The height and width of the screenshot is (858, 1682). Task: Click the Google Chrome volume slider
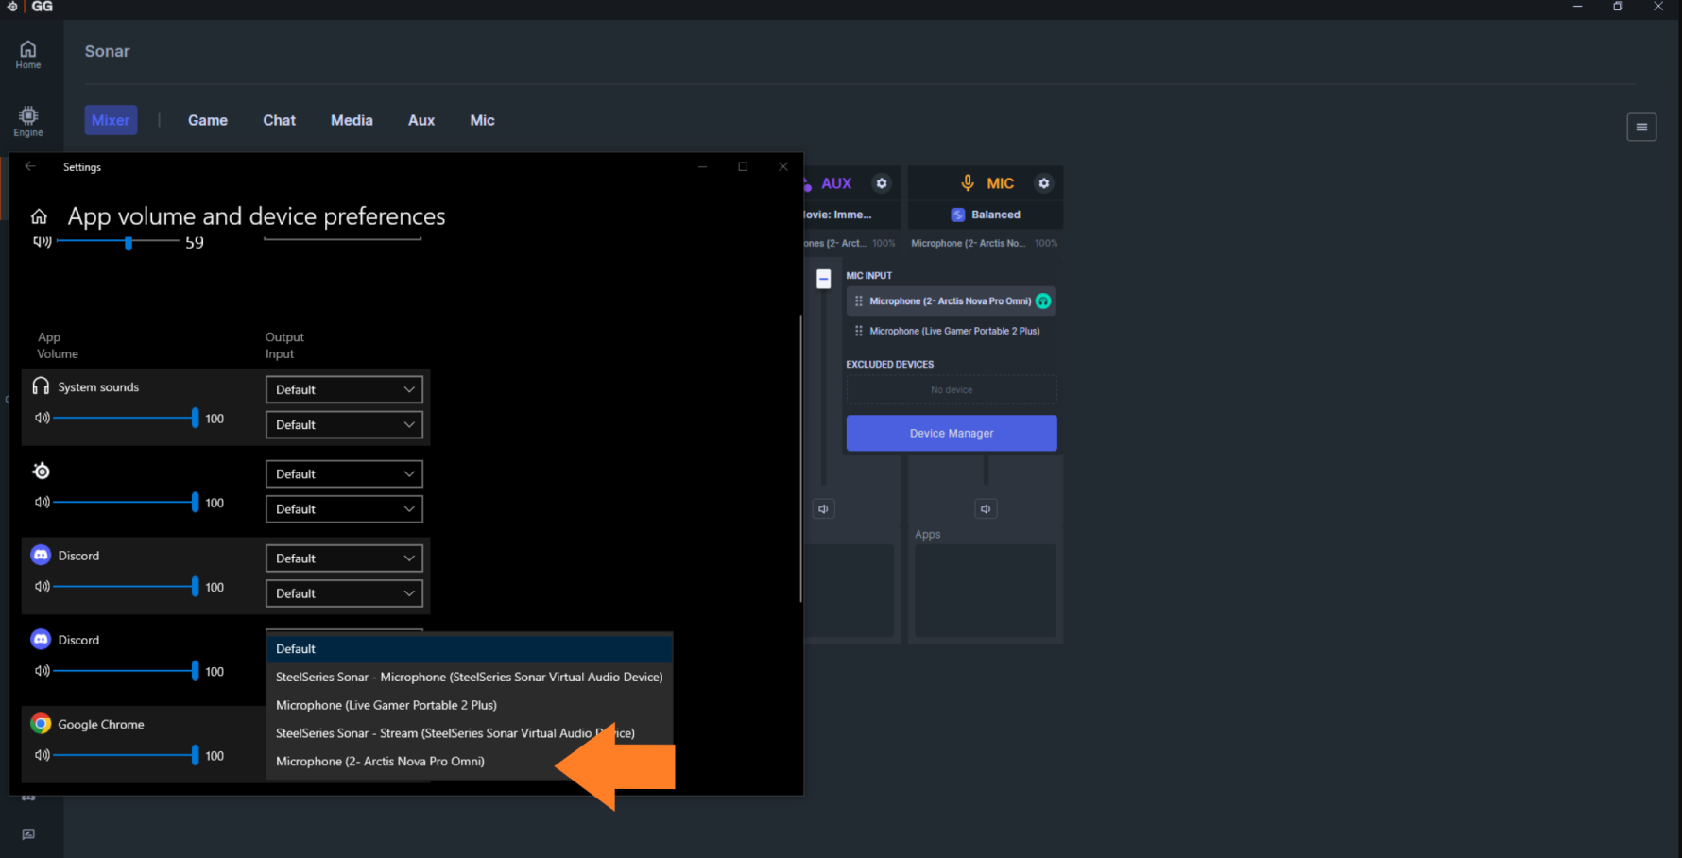click(x=126, y=755)
